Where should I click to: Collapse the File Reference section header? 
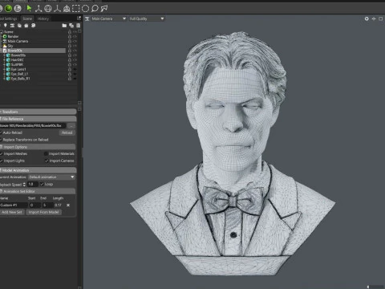(x=38, y=119)
